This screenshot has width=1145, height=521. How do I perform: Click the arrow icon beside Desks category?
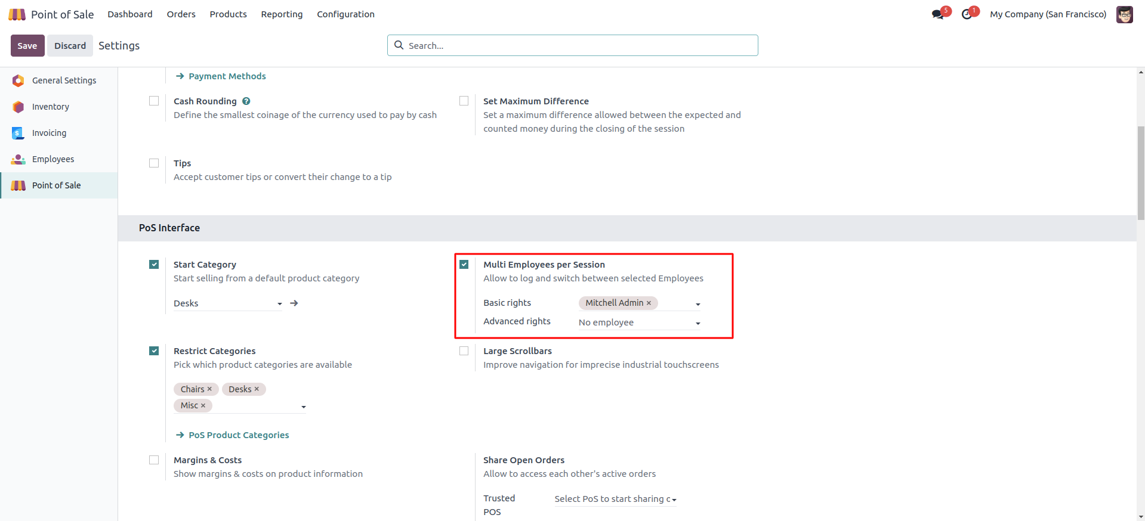click(x=294, y=303)
